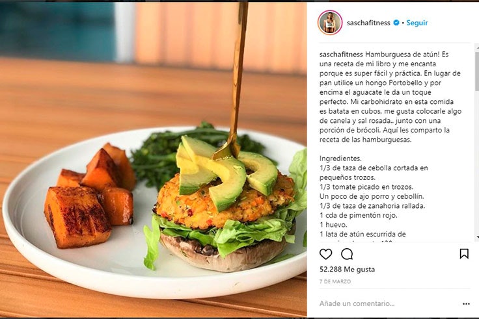Viewport: 479px width, 319px height.
Task: Click the tuna burger food photo
Action: 154,160
